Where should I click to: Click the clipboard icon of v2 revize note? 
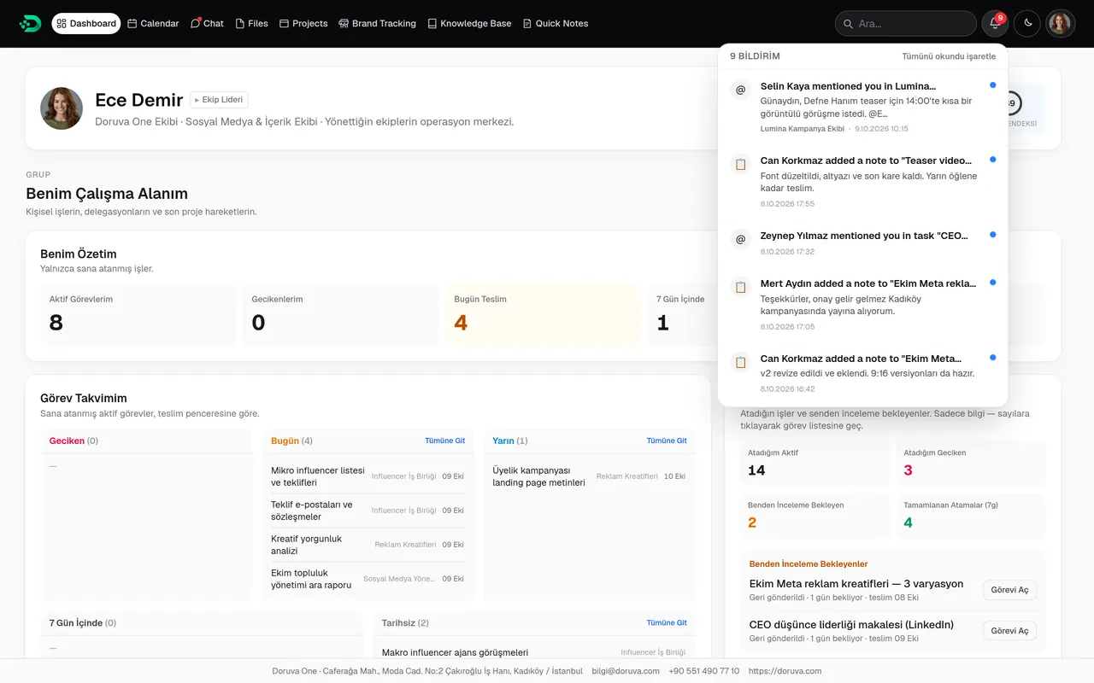click(741, 362)
